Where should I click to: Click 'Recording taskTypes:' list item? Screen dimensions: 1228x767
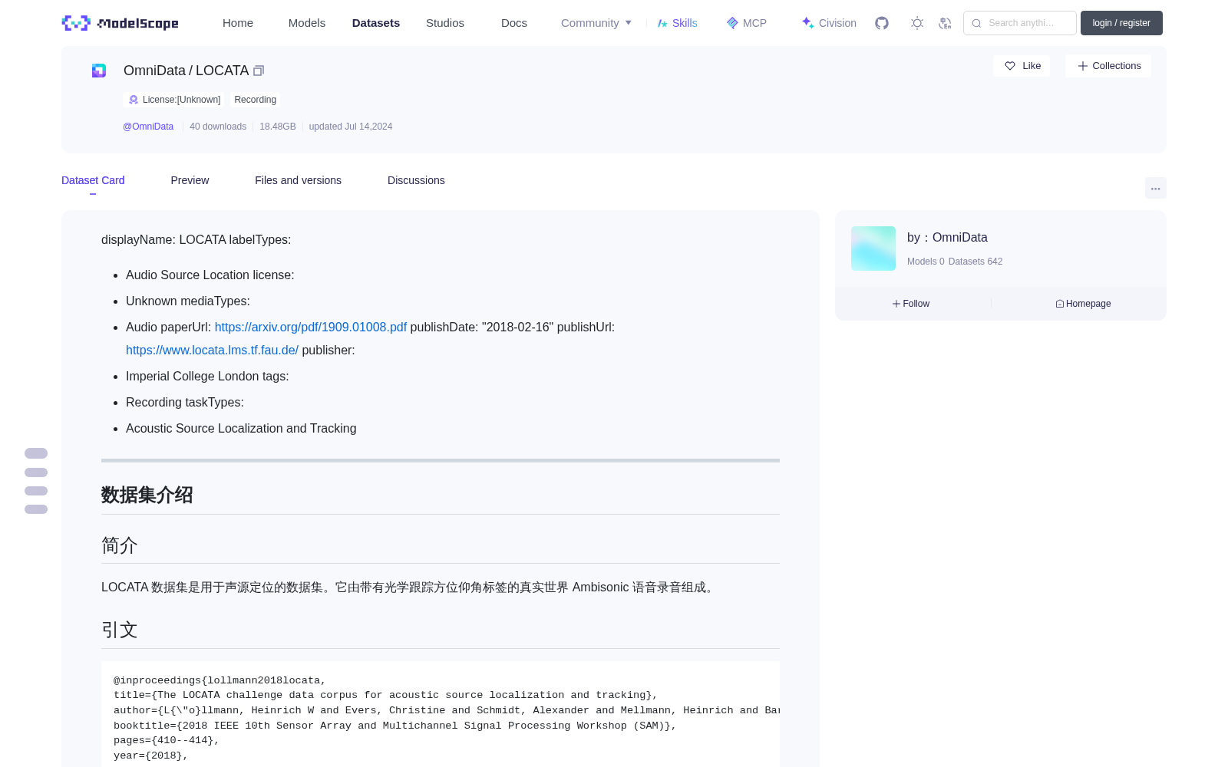pyautogui.click(x=185, y=403)
